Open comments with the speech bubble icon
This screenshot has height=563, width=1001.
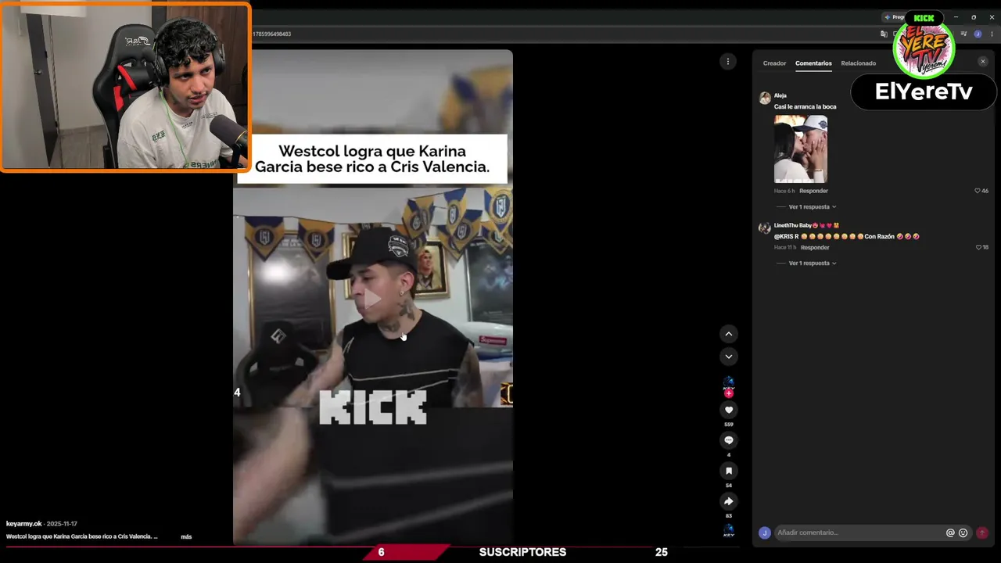[x=729, y=440]
